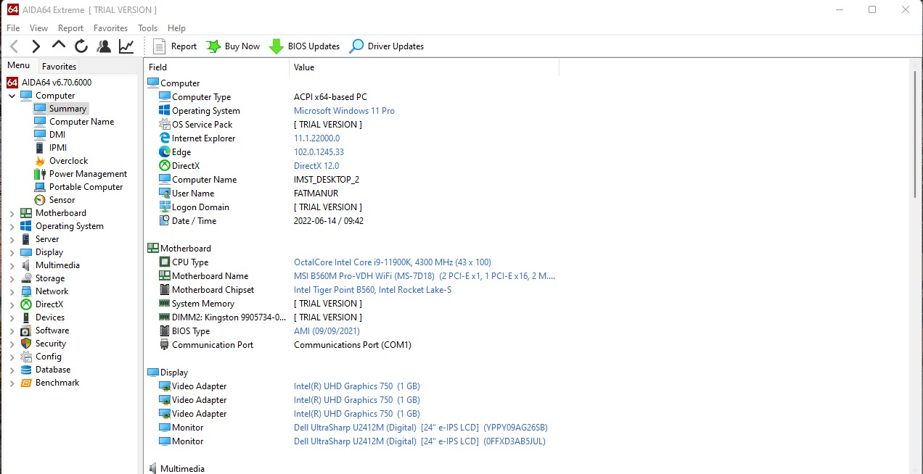
Task: Collapse the Computer tree node
Action: pyautogui.click(x=12, y=96)
